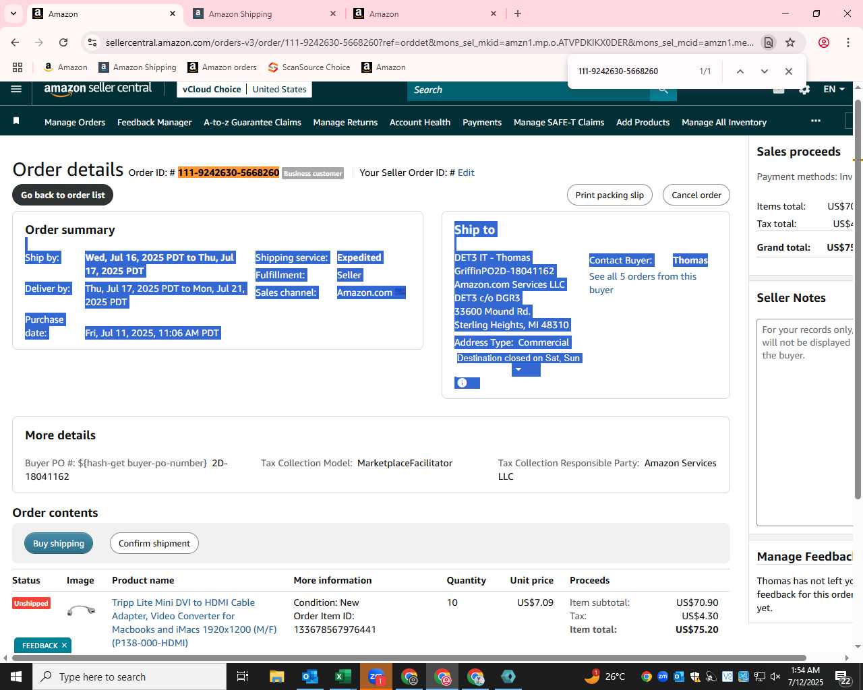The width and height of the screenshot is (863, 690).
Task: Click the Amazon Seller Central logo
Action: (x=98, y=89)
